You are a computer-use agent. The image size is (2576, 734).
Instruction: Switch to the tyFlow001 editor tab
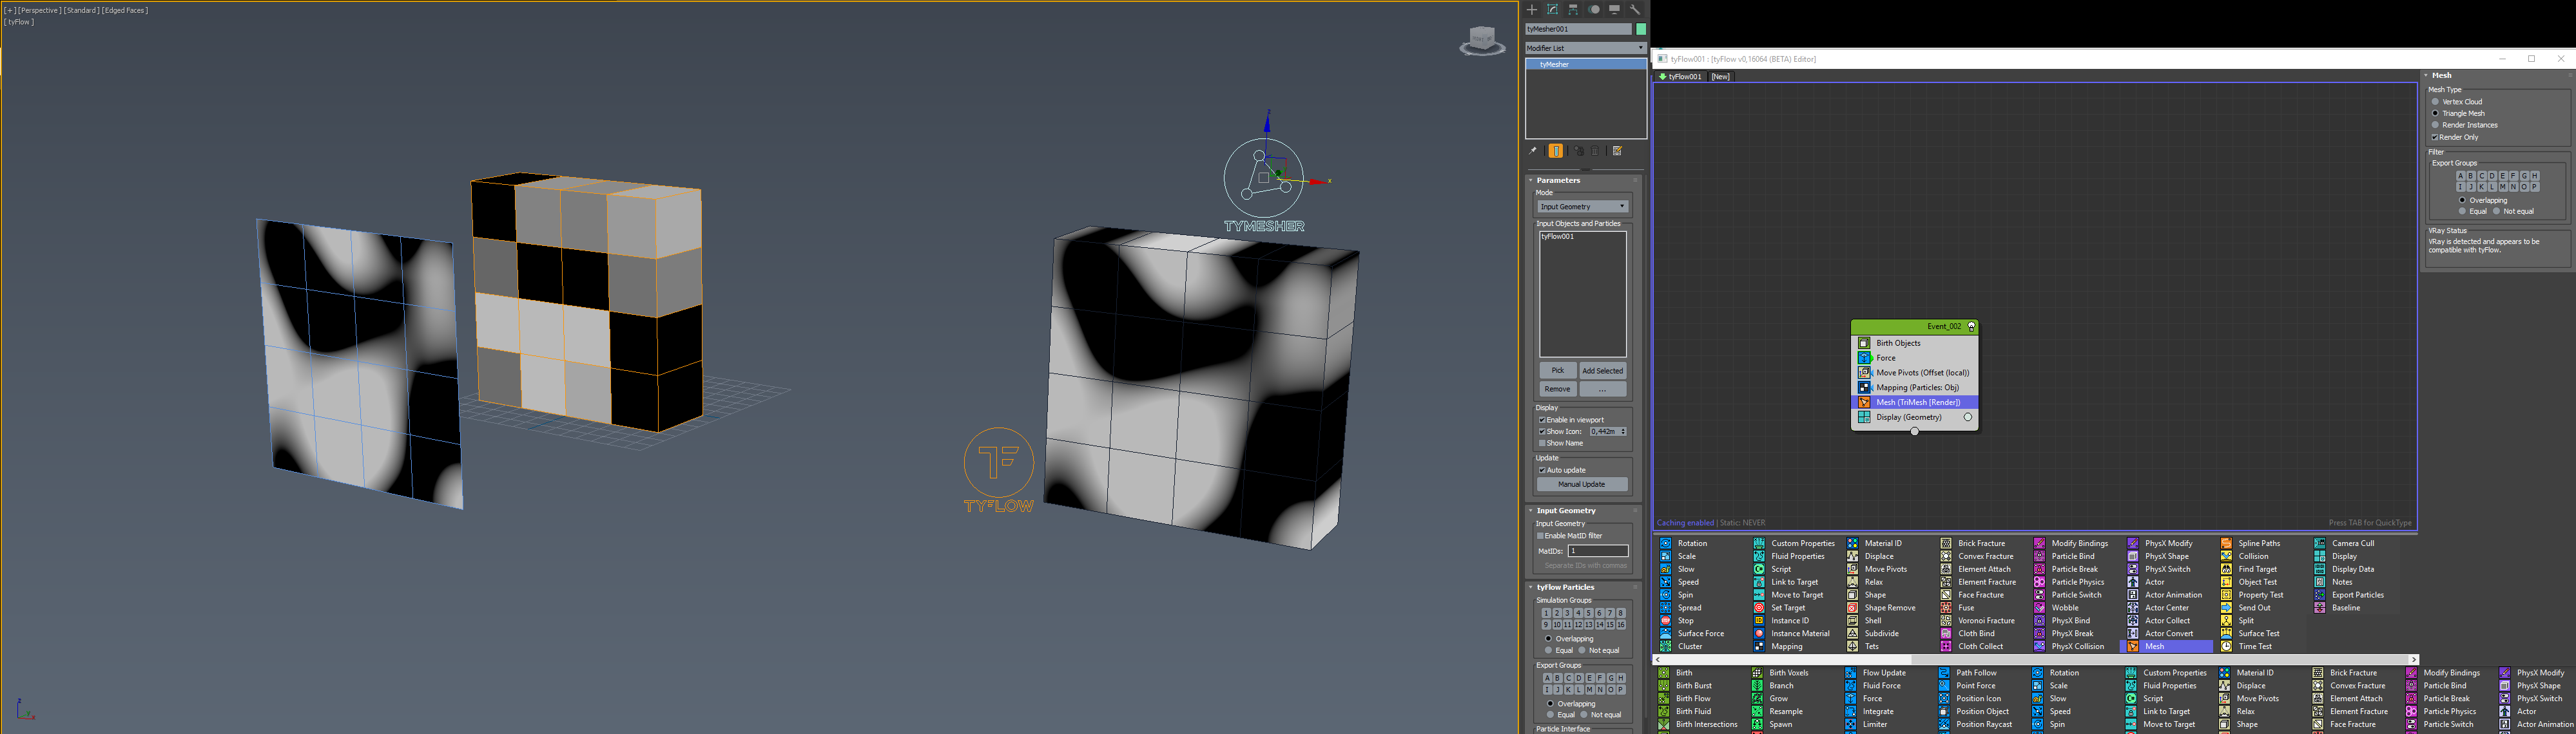[1681, 76]
